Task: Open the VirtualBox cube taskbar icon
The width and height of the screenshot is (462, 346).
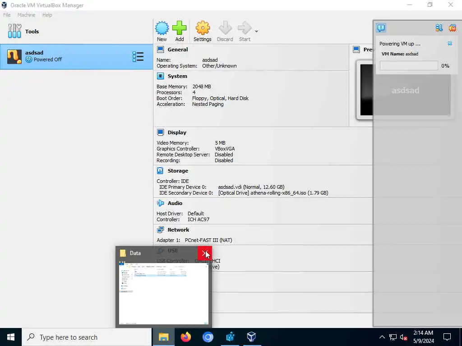Action: pyautogui.click(x=252, y=337)
